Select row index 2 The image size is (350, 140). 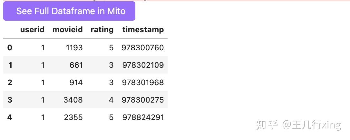tap(10, 83)
